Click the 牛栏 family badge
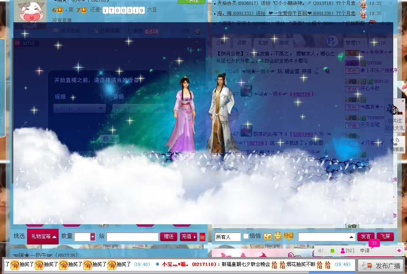This screenshot has height=274, width=407. coord(152,32)
